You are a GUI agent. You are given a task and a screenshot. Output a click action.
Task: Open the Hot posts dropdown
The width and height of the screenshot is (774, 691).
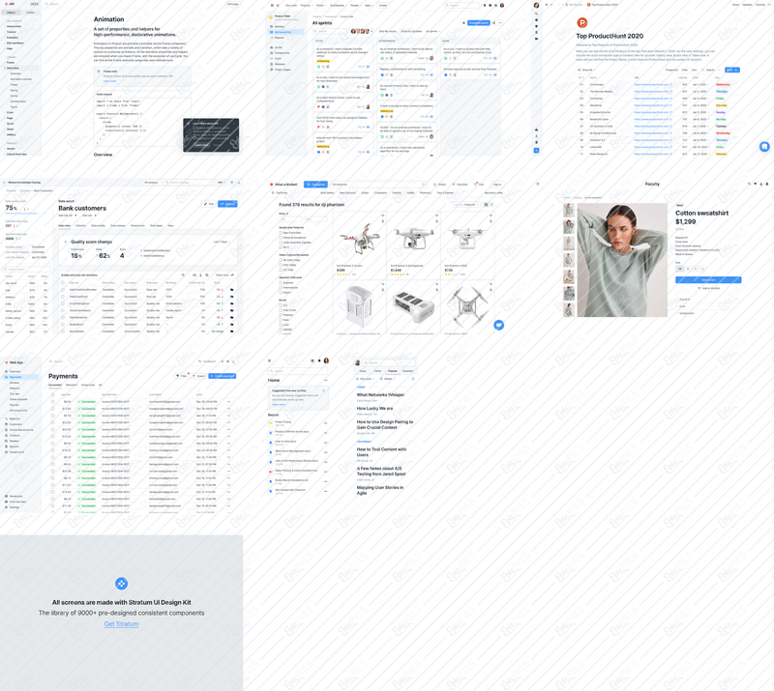coord(366,379)
